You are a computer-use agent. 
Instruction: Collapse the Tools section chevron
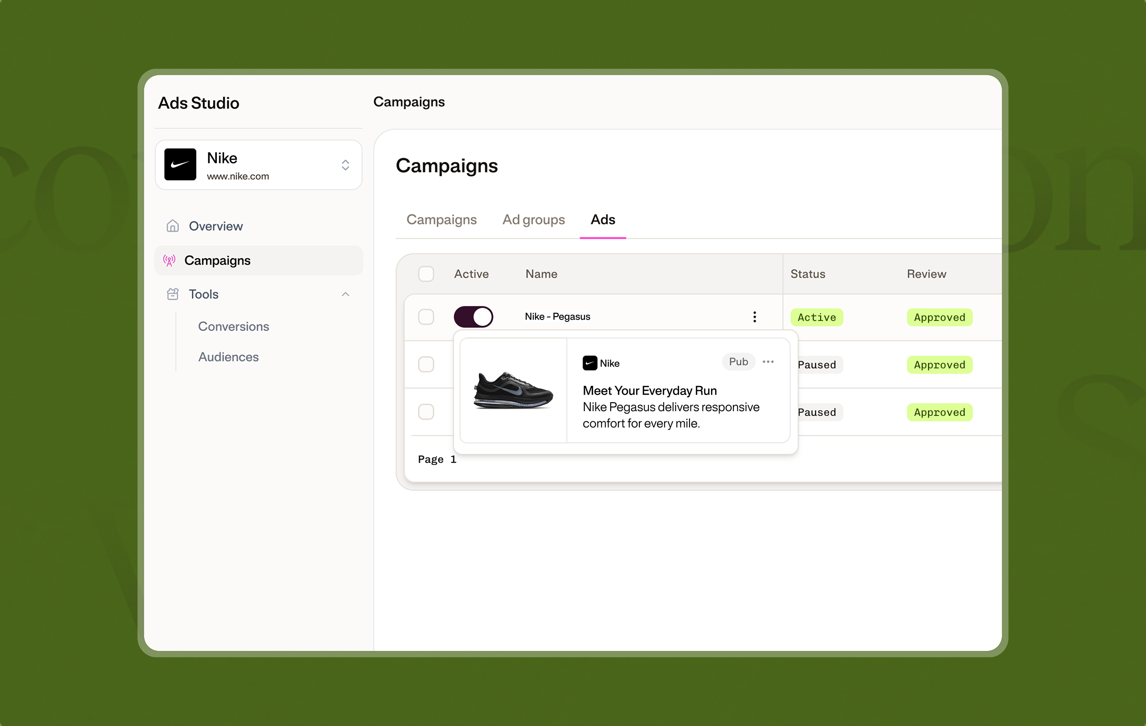(345, 294)
